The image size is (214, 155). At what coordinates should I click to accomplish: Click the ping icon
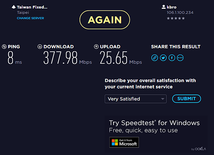tap(4, 47)
